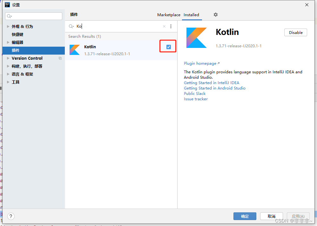Click the Kotlin logo in the results list
Image resolution: width=317 pixels, height=226 pixels.
75,50
